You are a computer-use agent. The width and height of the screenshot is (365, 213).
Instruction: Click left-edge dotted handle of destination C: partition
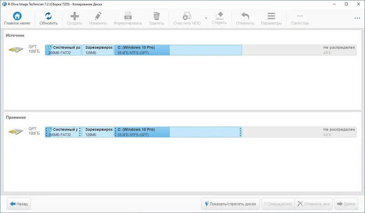point(116,132)
